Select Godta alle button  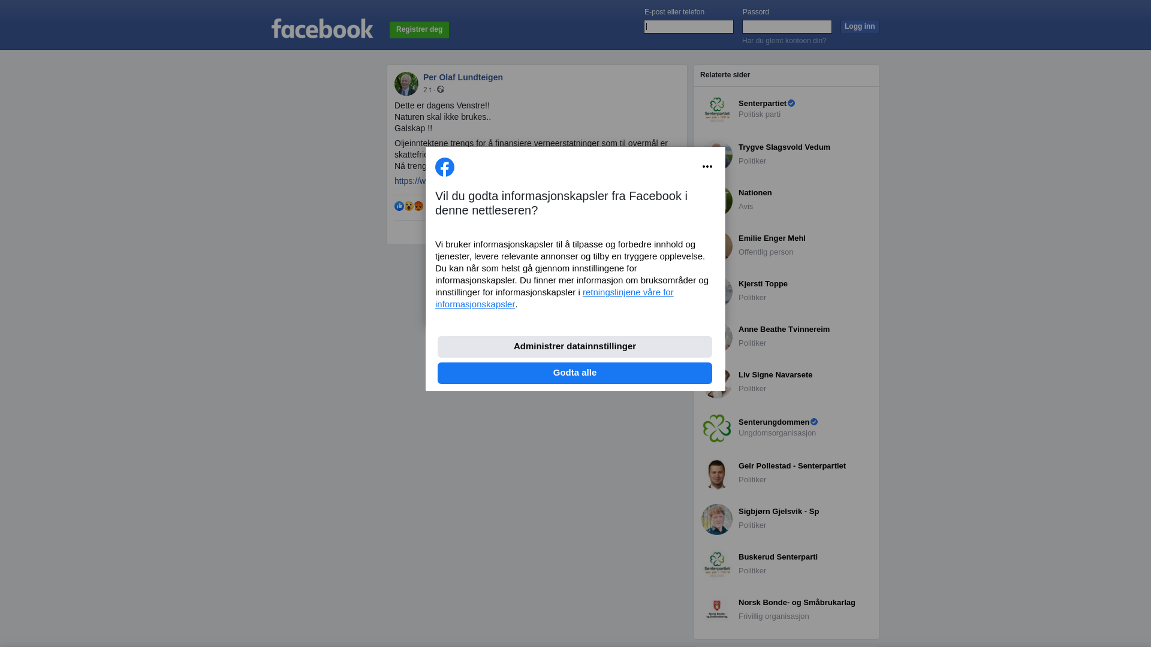[575, 373]
